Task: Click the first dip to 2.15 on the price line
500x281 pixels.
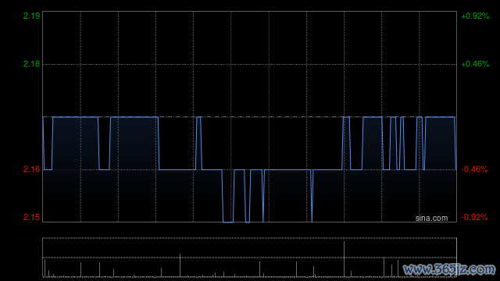Action: click(227, 222)
